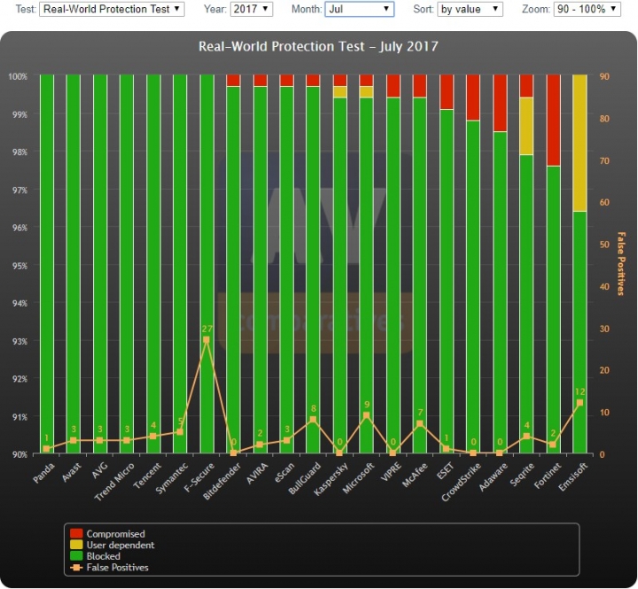Click the McAfee false positives point labeled 7
The width and height of the screenshot is (638, 589).
click(420, 424)
